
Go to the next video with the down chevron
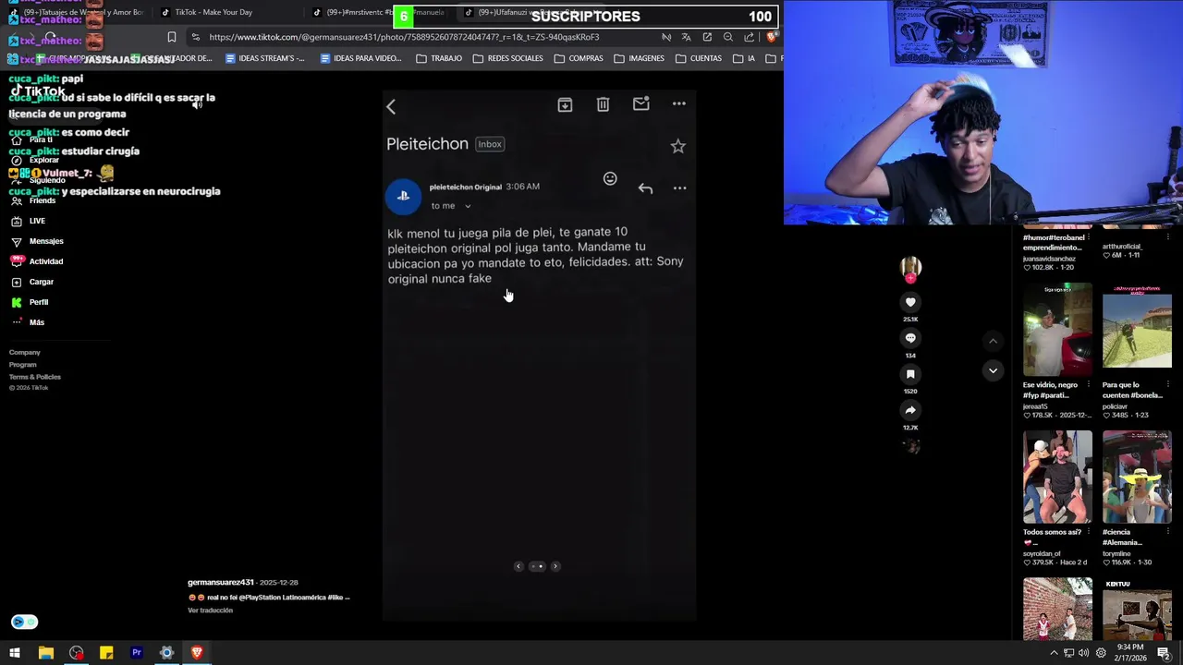pos(993,370)
